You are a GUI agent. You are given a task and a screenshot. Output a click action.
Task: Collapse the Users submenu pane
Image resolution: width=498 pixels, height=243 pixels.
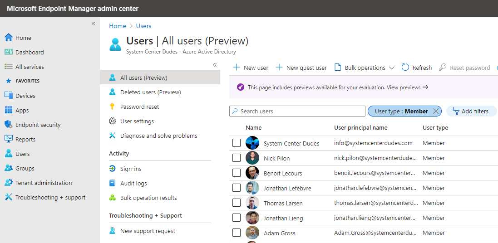pyautogui.click(x=215, y=65)
